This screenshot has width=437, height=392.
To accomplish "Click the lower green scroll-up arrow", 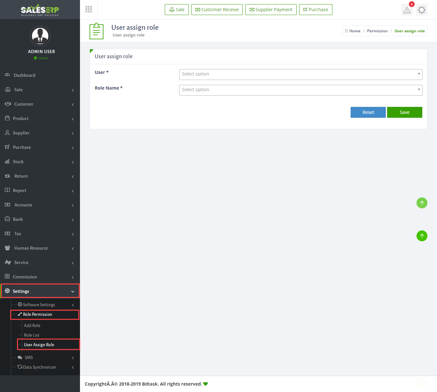I will [422, 236].
